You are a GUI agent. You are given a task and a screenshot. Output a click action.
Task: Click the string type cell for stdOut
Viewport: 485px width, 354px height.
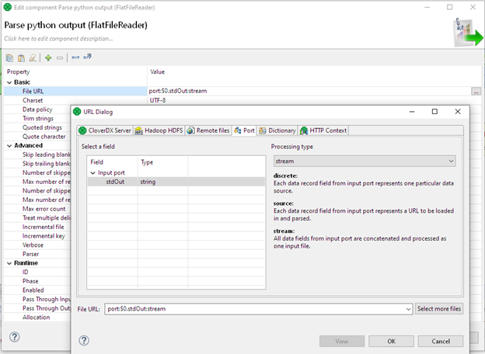tap(148, 182)
